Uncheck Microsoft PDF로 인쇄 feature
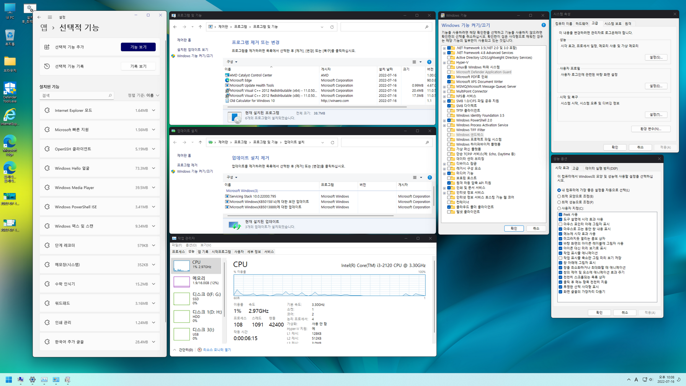Screen dimensions: 686x386 449,77
